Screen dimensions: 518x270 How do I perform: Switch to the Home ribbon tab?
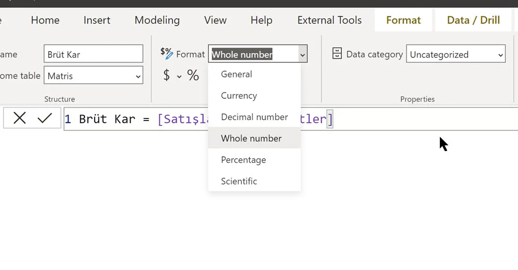pos(45,20)
